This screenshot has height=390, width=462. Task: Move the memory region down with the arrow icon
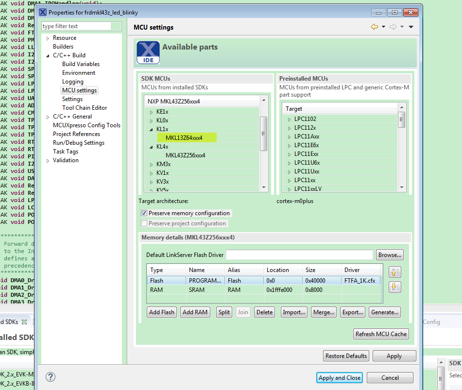coord(395,287)
